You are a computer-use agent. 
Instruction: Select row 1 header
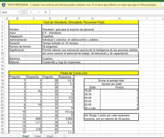tap(2, 22)
